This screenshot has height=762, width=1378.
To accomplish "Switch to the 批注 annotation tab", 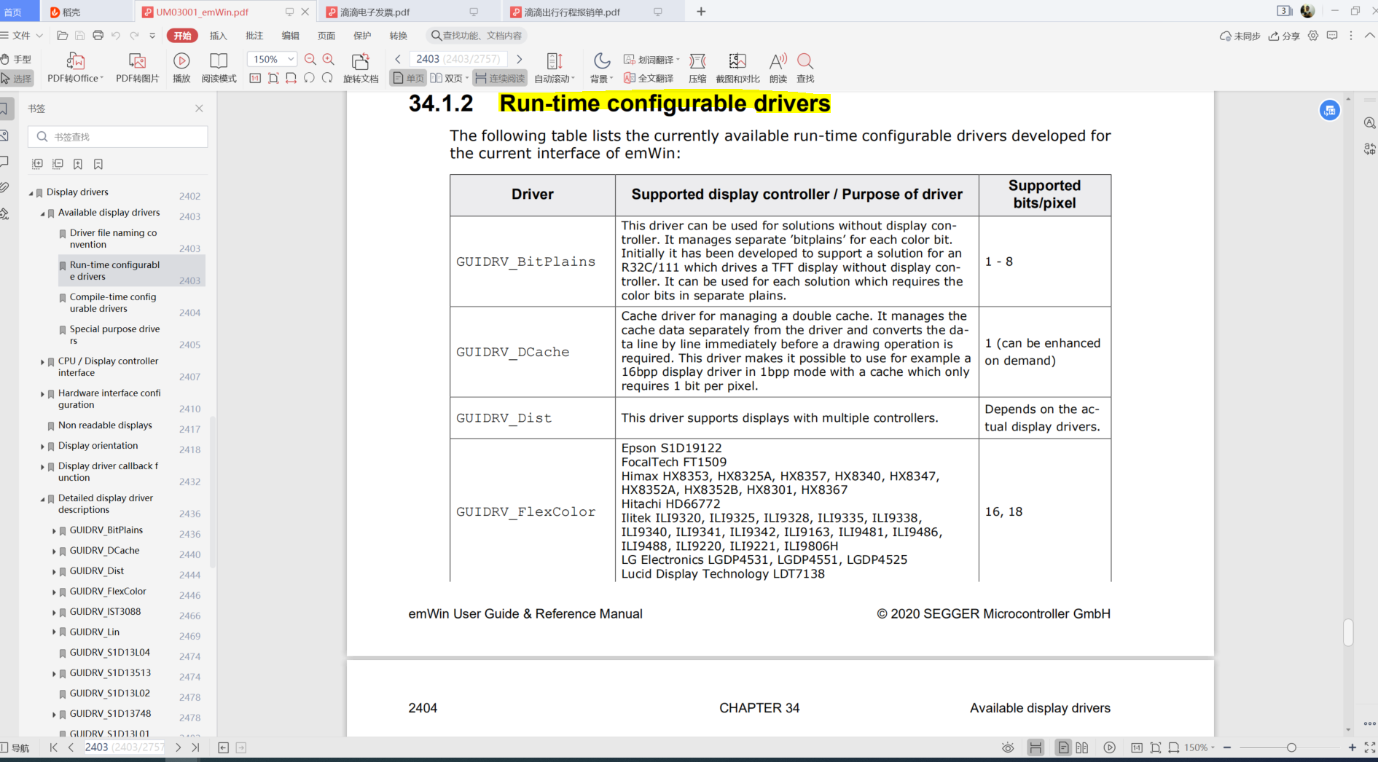I will coord(254,35).
